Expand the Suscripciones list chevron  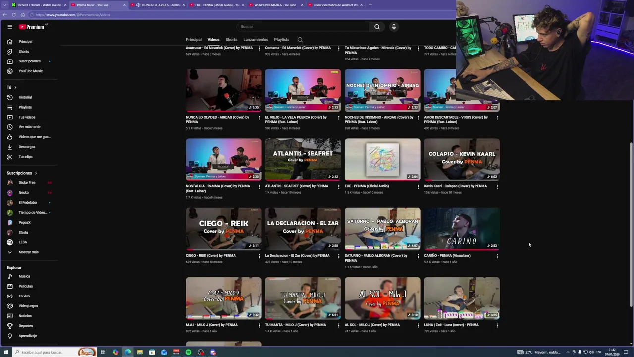tap(36, 173)
